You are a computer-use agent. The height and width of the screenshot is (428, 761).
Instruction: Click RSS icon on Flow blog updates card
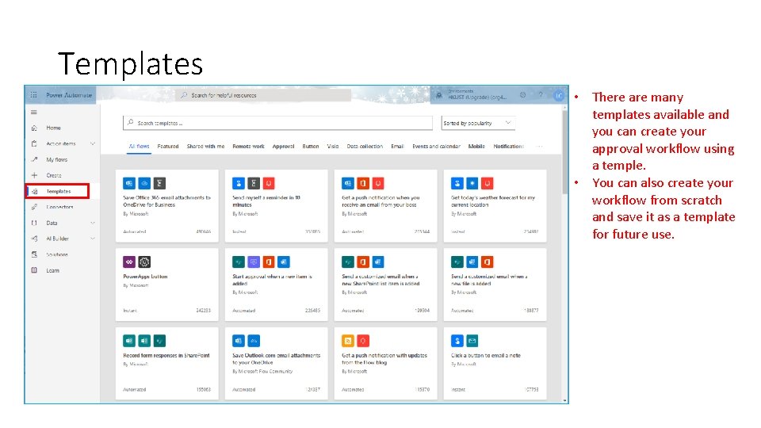[348, 341]
